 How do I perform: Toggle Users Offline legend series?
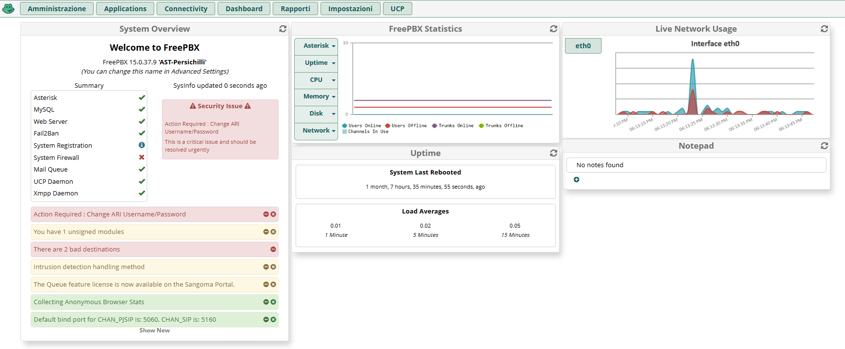click(406, 126)
